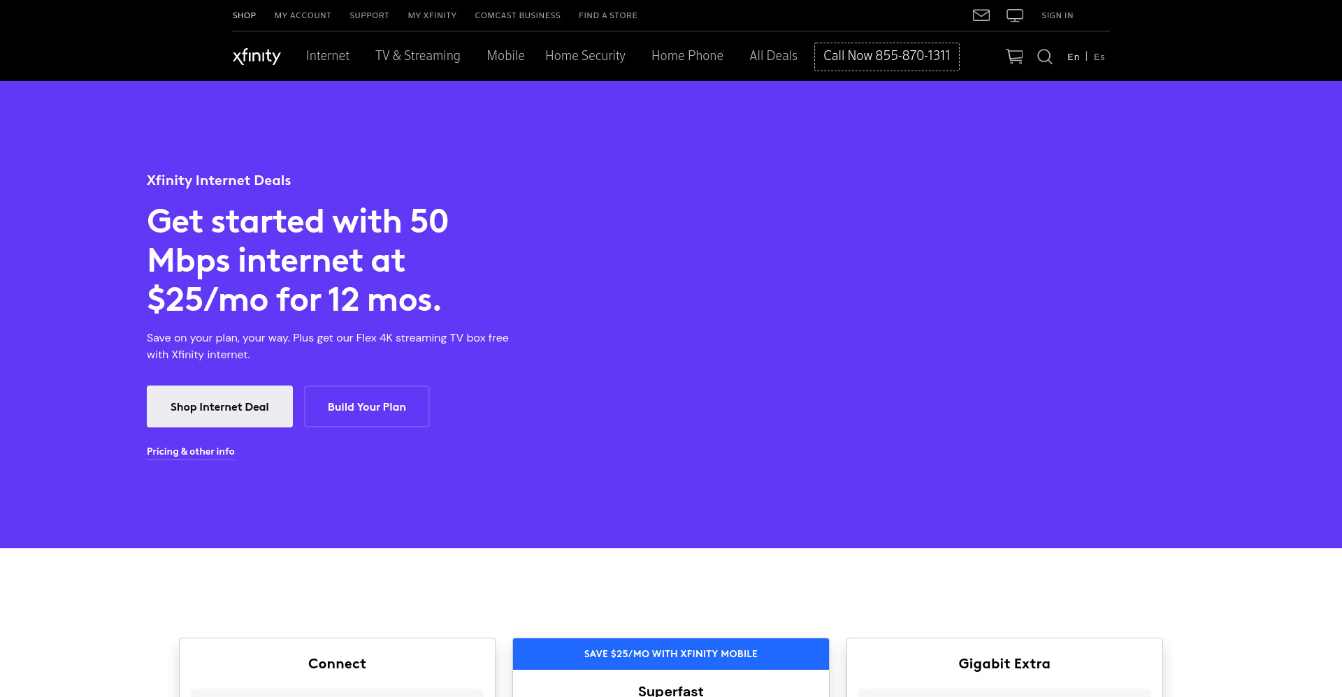Open All Deals navigation item
The image size is (1342, 697).
(773, 56)
